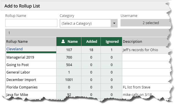Select the '(Select a Category)' combo box
The image size is (177, 106).
89,23
